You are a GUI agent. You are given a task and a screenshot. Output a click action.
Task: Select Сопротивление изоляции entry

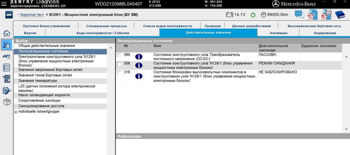pyautogui.click(x=60, y=101)
